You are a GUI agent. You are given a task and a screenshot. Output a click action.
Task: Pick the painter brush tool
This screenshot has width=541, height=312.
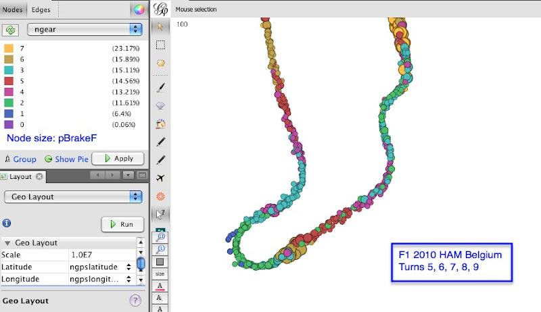[160, 88]
